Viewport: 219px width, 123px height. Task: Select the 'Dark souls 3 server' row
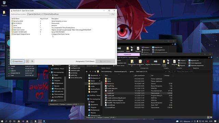(63, 30)
